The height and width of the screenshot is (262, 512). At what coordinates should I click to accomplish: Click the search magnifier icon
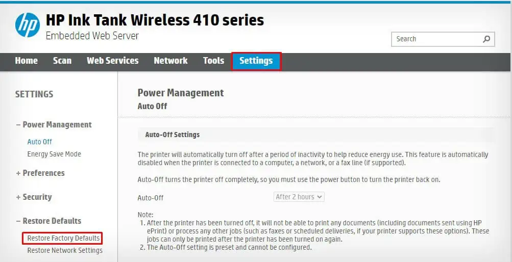[486, 39]
